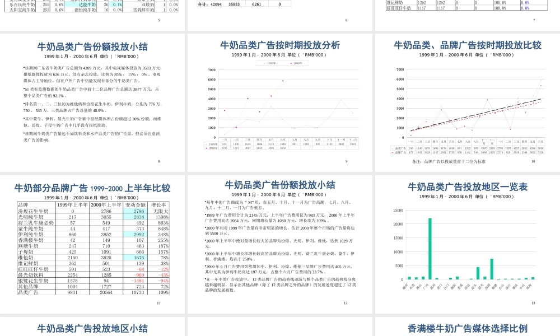Select slide 13 titled 牛奶品类广告投放地区一览表
The image size is (560, 336).
[x=468, y=244]
